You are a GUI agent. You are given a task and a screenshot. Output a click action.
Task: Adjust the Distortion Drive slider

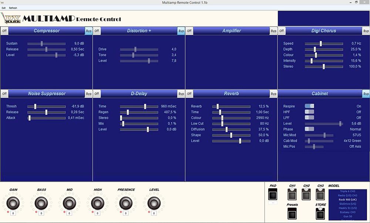(x=139, y=49)
